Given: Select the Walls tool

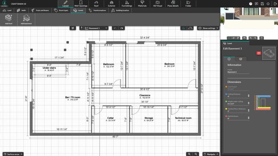Looking at the screenshot, I should click(21, 10).
